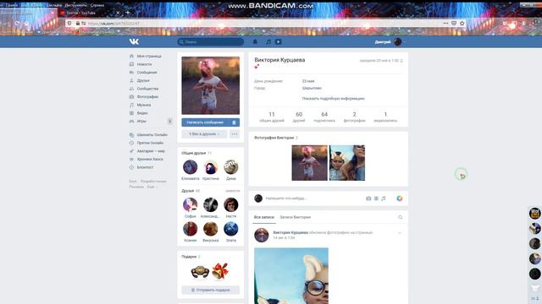542x304 pixels.
Task: Open Блокпост sidebar link
Action: (145, 167)
